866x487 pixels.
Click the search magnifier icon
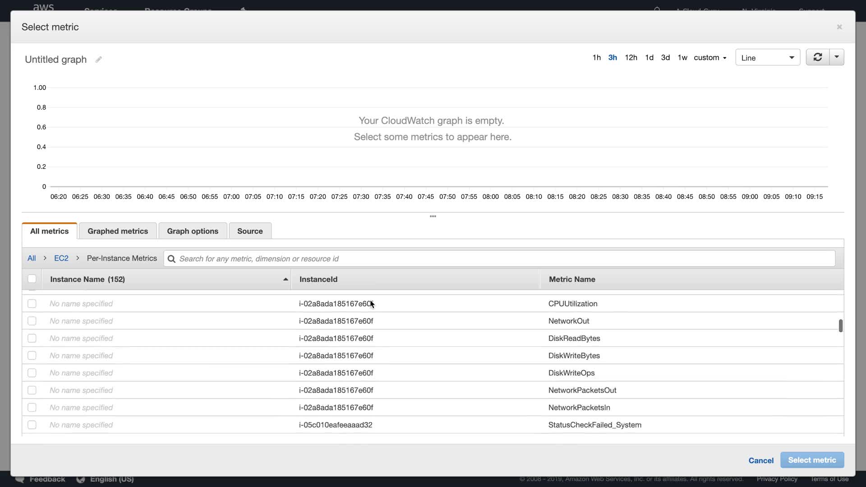point(171,259)
